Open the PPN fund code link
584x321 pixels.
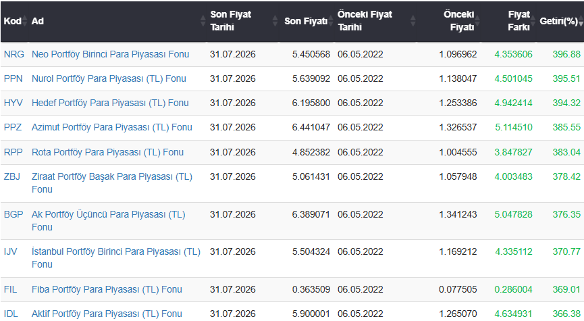click(13, 78)
